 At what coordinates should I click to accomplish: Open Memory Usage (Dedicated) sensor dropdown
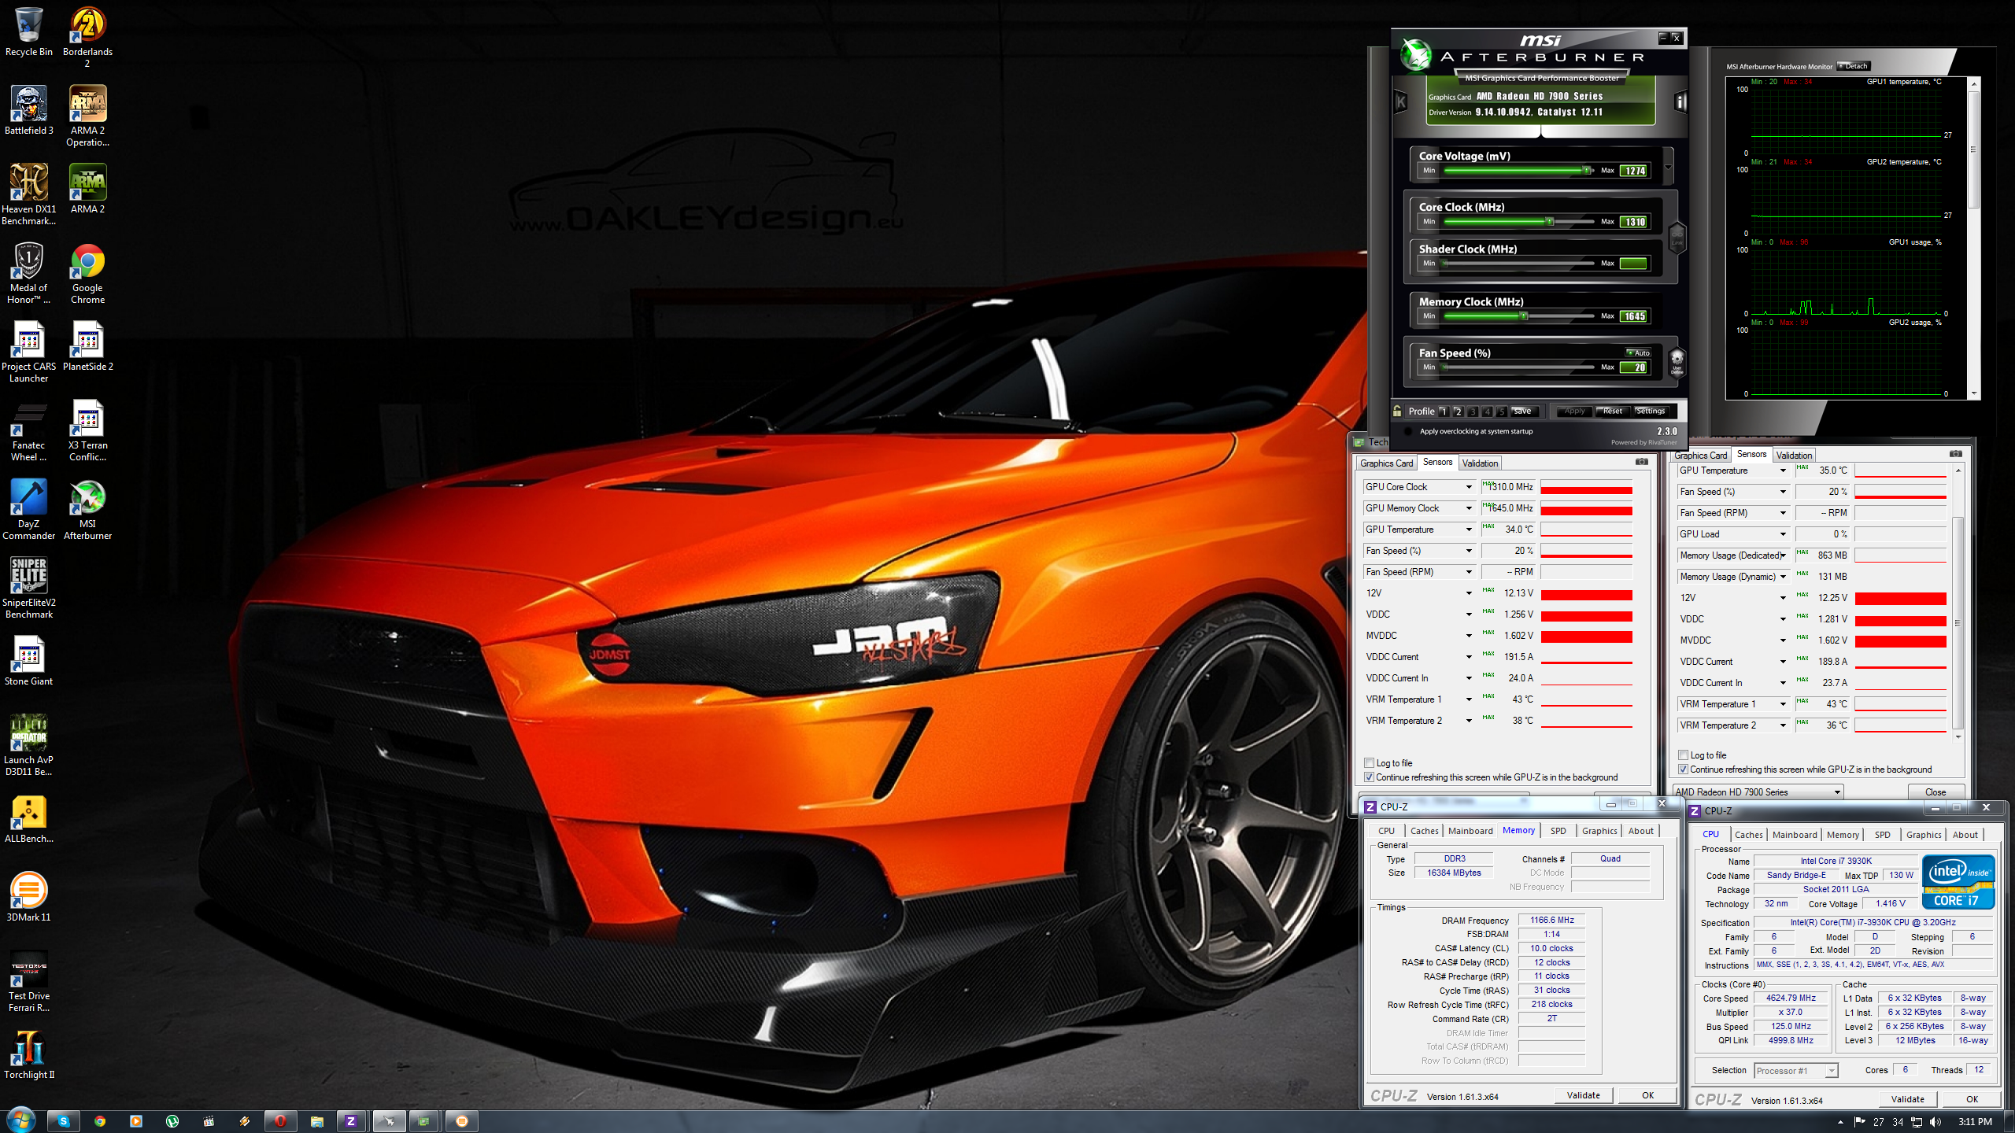1783,555
